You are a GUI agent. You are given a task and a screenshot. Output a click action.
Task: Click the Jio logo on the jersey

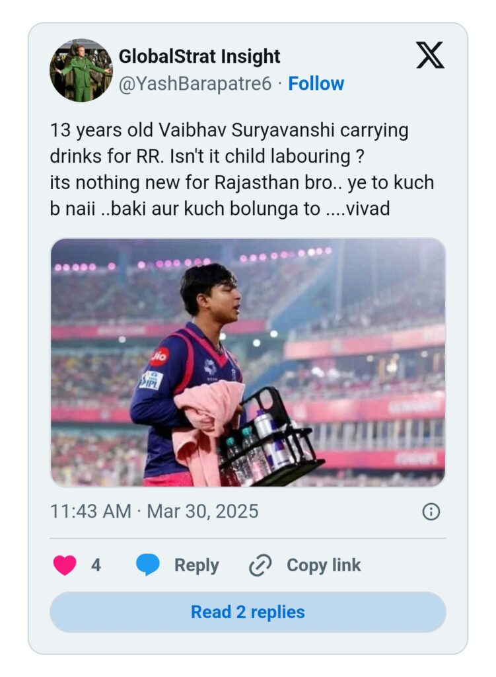point(160,357)
